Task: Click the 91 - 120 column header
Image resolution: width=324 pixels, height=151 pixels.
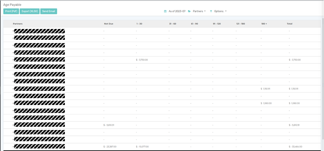Action: tap(217, 24)
